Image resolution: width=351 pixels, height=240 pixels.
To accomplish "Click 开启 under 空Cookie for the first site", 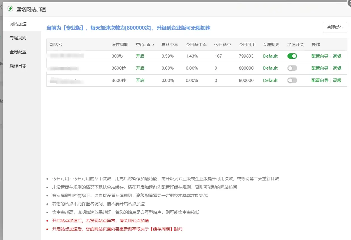I will coord(140,56).
